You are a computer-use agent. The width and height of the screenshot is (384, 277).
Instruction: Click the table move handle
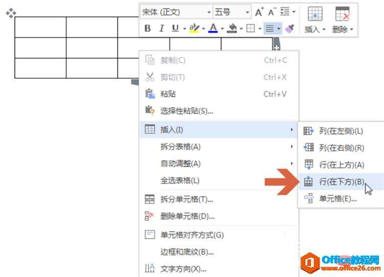tap(11, 13)
